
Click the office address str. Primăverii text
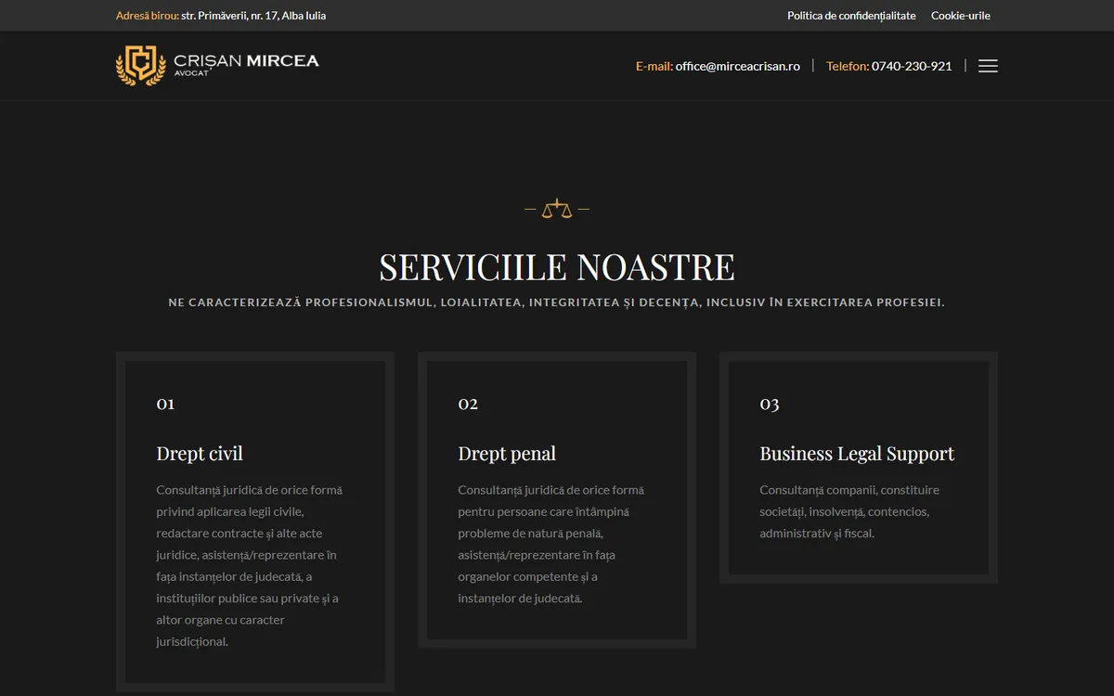pyautogui.click(x=253, y=16)
